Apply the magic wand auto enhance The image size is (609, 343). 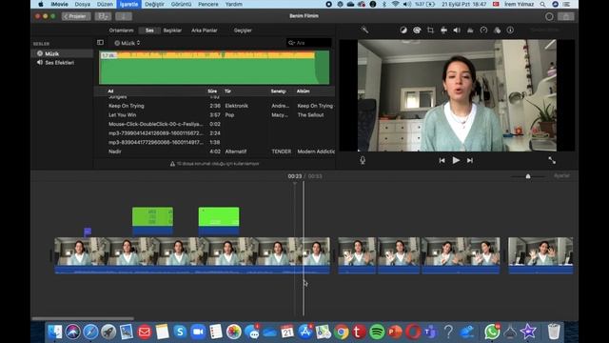click(x=364, y=30)
